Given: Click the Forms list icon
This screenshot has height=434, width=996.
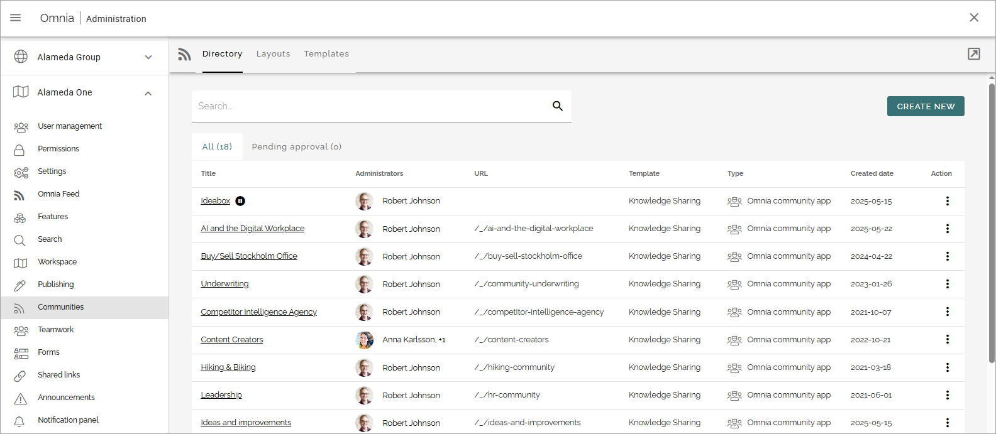Looking at the screenshot, I should pos(21,353).
